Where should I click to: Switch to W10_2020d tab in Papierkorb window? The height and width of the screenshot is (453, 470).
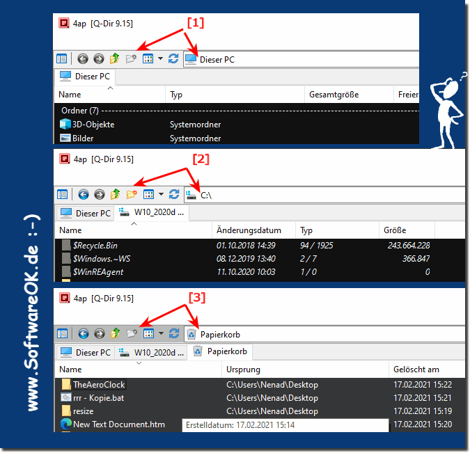[x=152, y=352]
